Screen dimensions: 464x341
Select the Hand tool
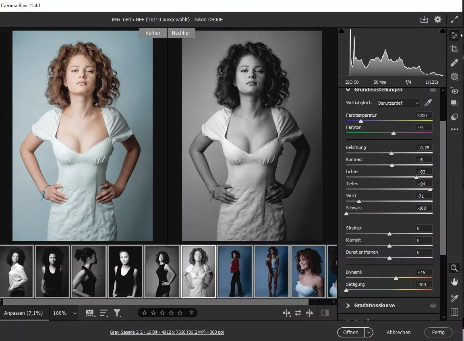coord(454,282)
